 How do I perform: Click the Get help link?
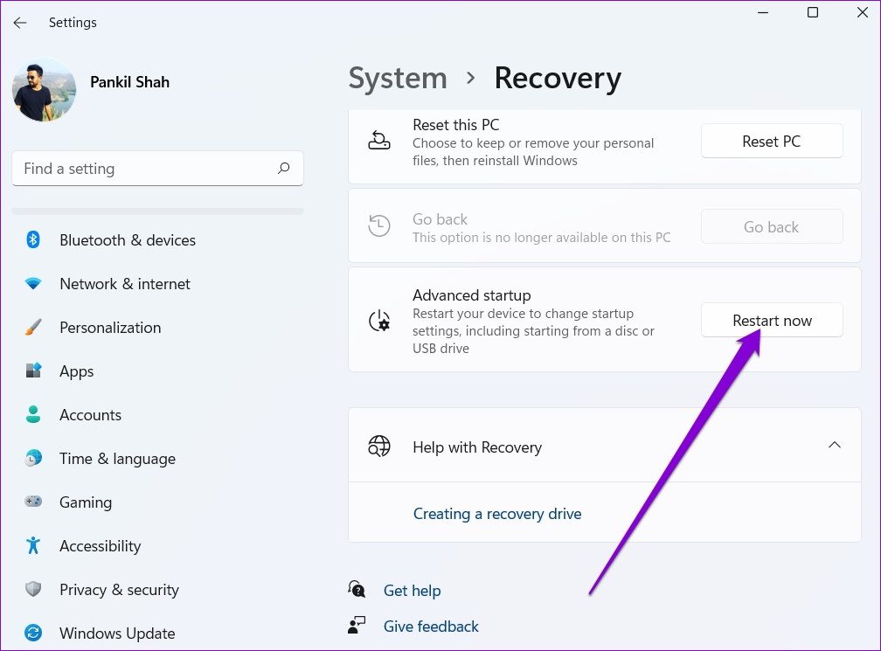point(412,591)
